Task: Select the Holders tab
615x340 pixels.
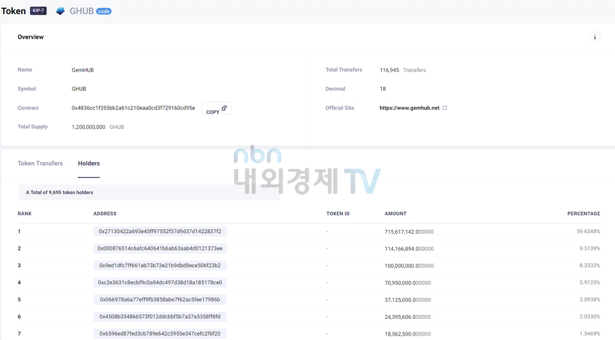Action: (88, 163)
